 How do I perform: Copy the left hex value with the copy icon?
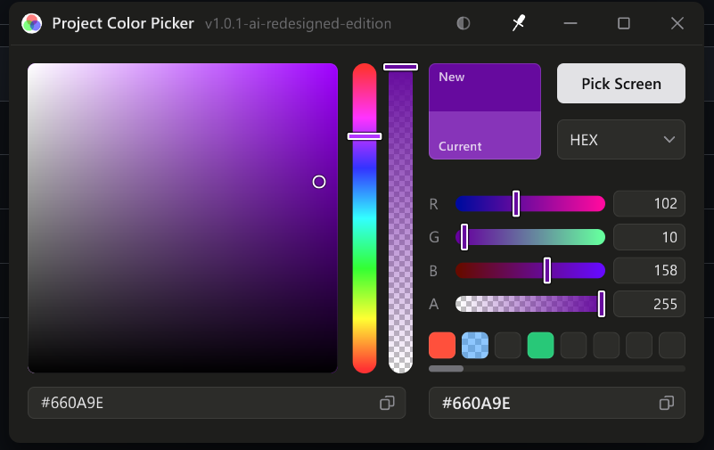pos(387,403)
